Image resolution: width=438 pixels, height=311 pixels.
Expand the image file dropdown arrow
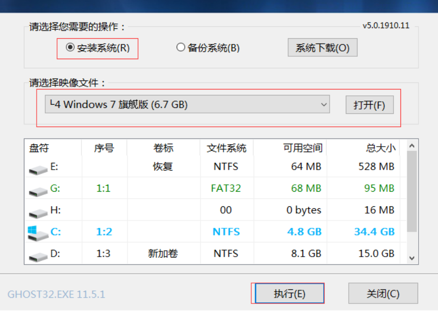(x=324, y=105)
